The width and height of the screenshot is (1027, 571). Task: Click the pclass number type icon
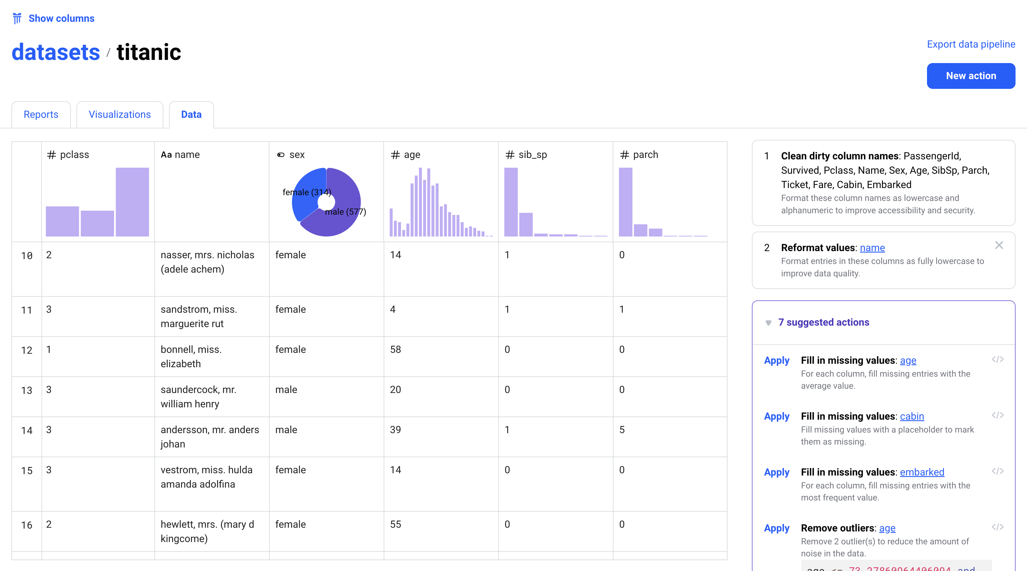click(51, 155)
